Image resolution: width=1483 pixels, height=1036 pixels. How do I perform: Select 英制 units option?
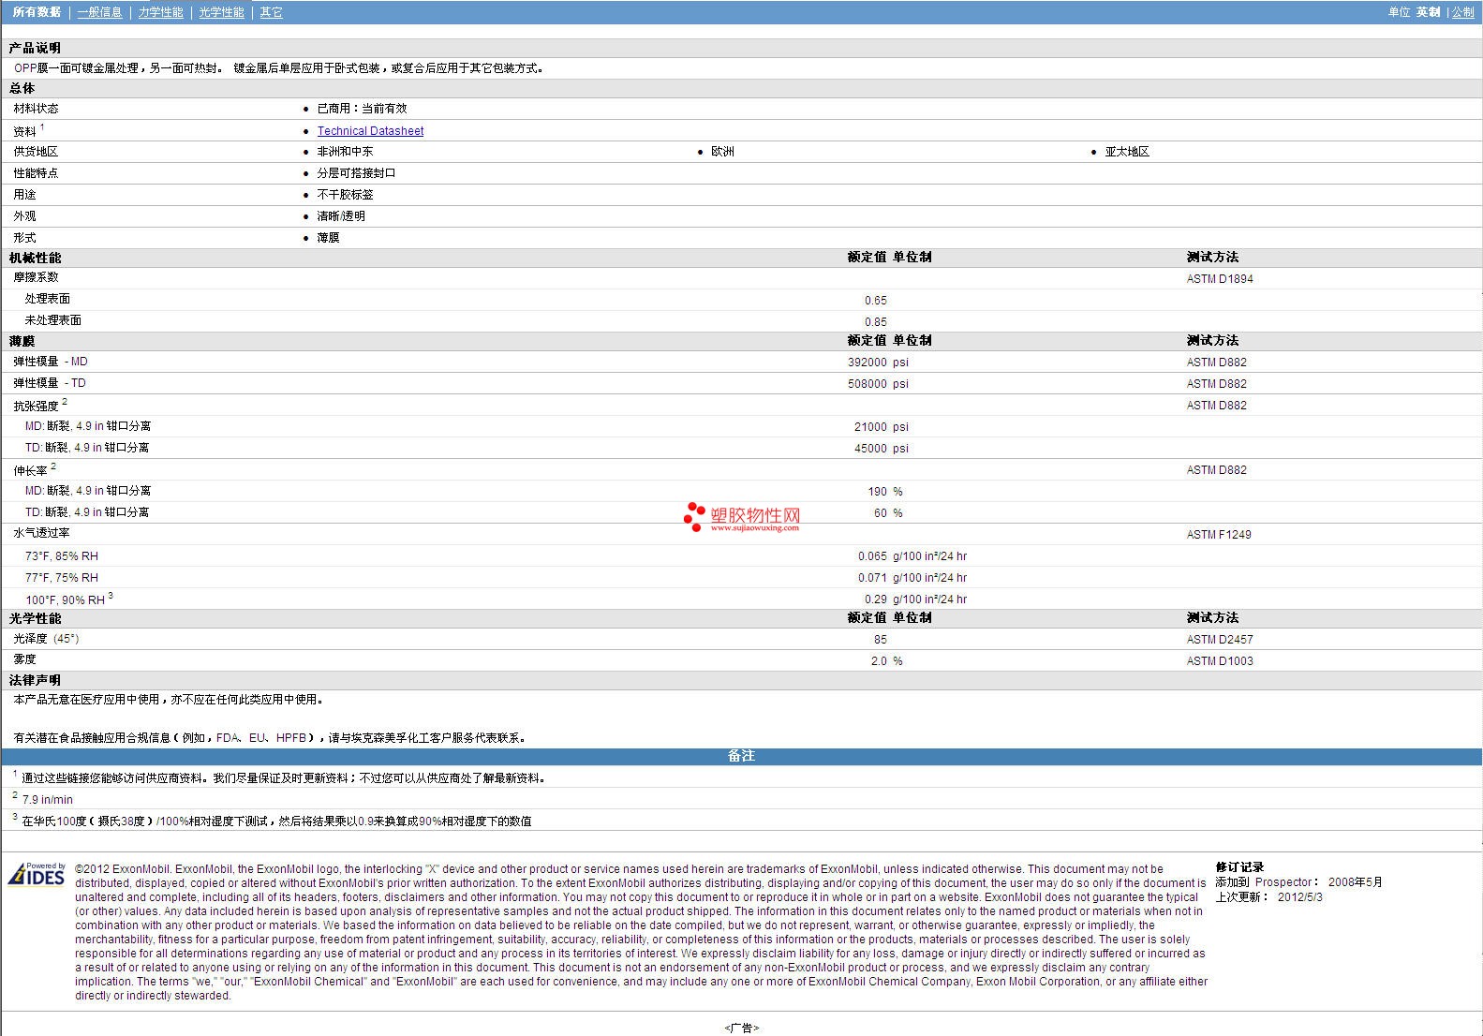[x=1428, y=12]
